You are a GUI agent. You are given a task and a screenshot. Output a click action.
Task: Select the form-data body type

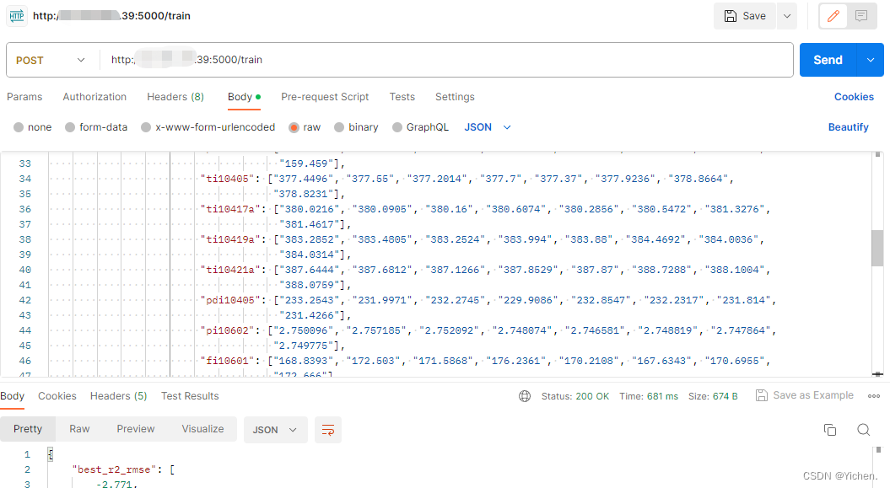pos(96,127)
